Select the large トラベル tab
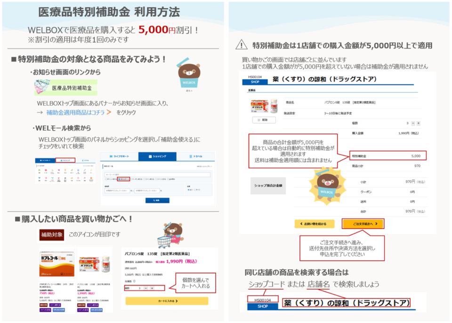The width and height of the screenshot is (452, 323). [x=196, y=156]
